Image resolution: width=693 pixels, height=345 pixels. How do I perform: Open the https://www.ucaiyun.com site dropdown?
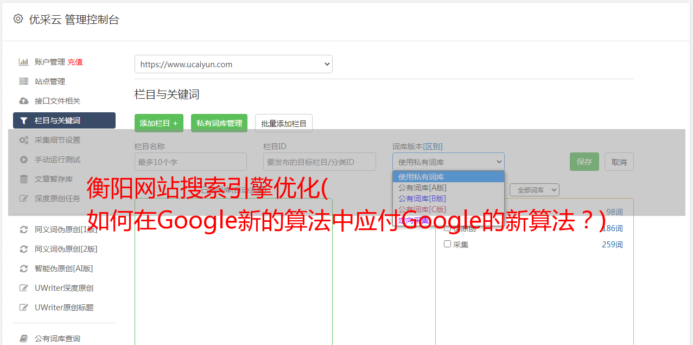233,64
